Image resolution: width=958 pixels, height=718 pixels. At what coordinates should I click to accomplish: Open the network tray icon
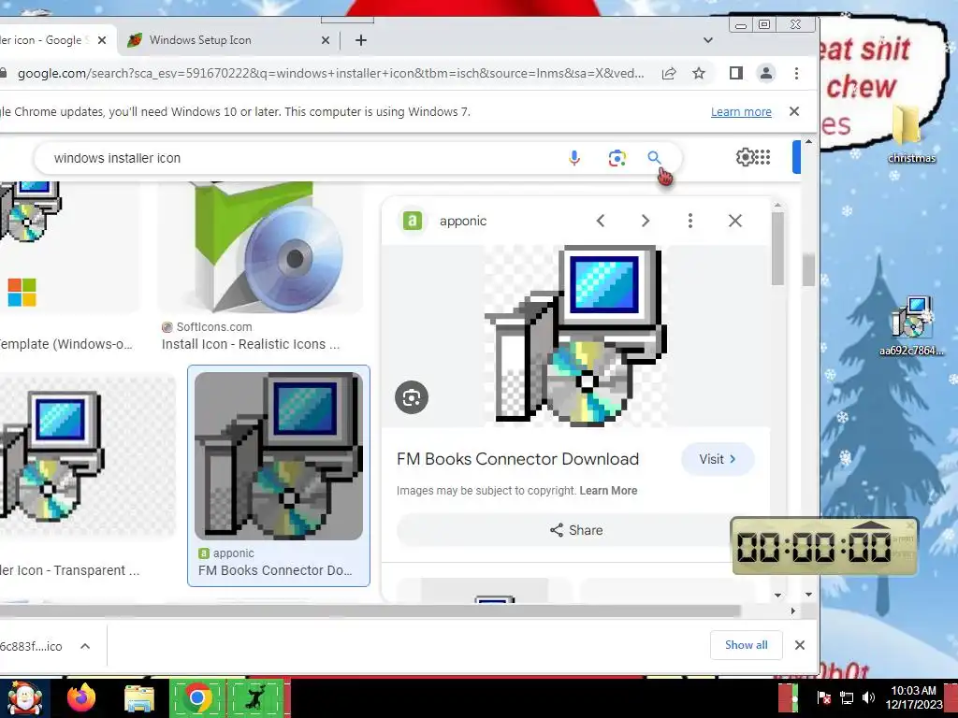(x=846, y=697)
